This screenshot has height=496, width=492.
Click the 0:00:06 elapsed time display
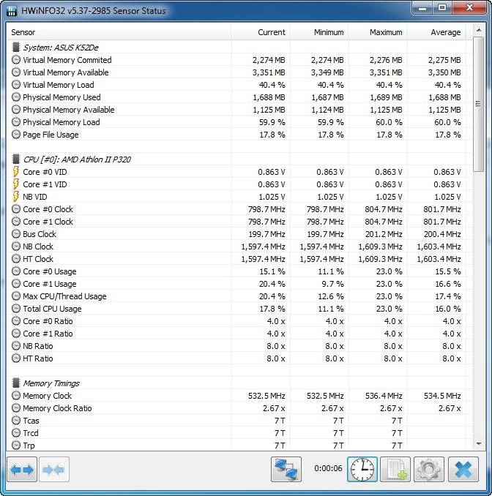pos(328,468)
